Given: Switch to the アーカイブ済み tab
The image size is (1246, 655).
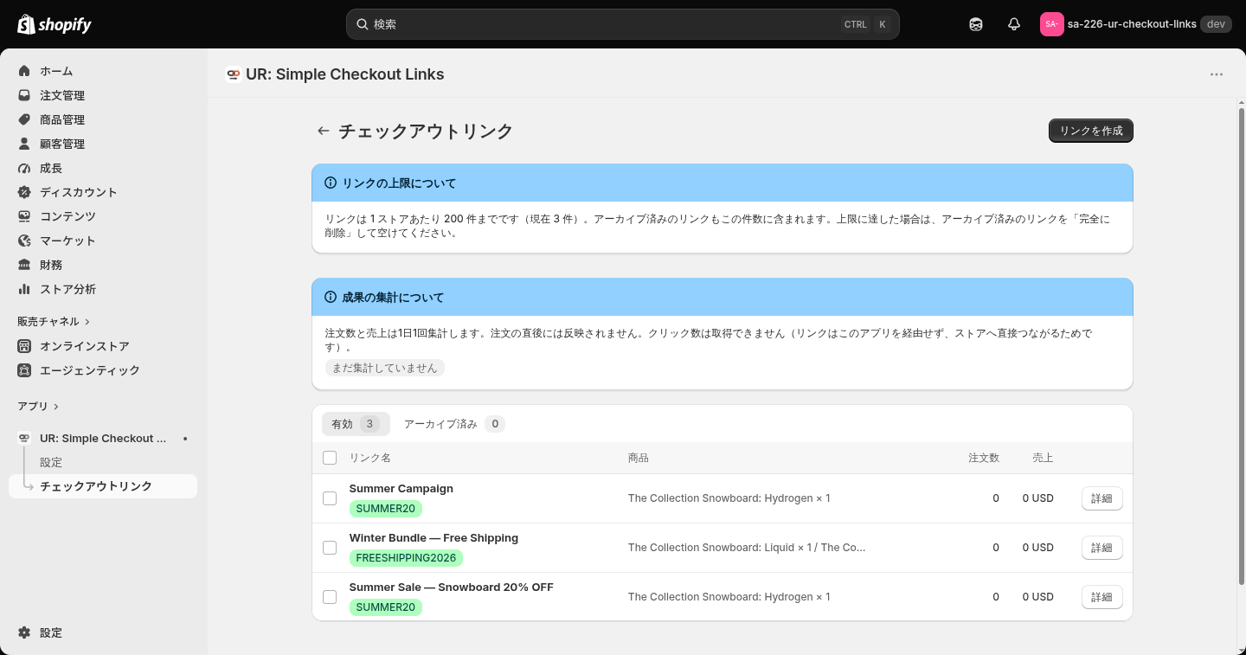Looking at the screenshot, I should tap(453, 424).
